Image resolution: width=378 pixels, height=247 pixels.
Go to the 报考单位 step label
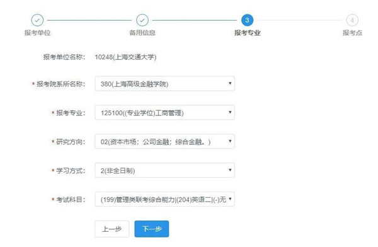[x=37, y=33]
